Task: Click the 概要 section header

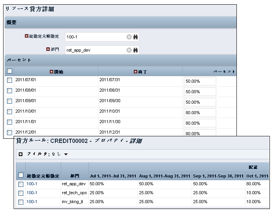Action: click(121, 23)
